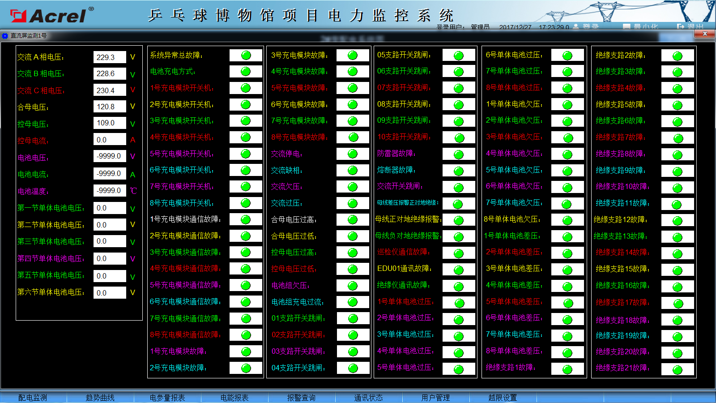Click the 交流开关跳闸 indicator light
The width and height of the screenshot is (716, 403).
click(459, 188)
